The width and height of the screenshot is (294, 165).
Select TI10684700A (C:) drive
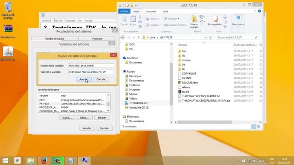click(x=139, y=103)
